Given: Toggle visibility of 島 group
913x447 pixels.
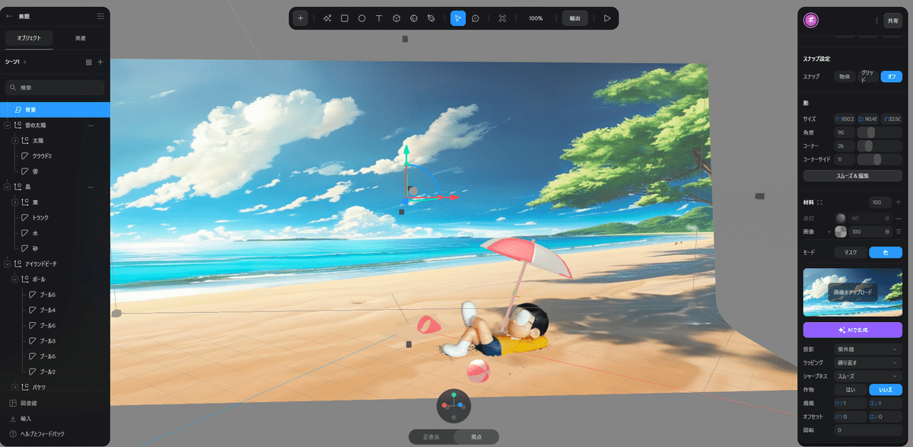Looking at the screenshot, I should coord(91,187).
